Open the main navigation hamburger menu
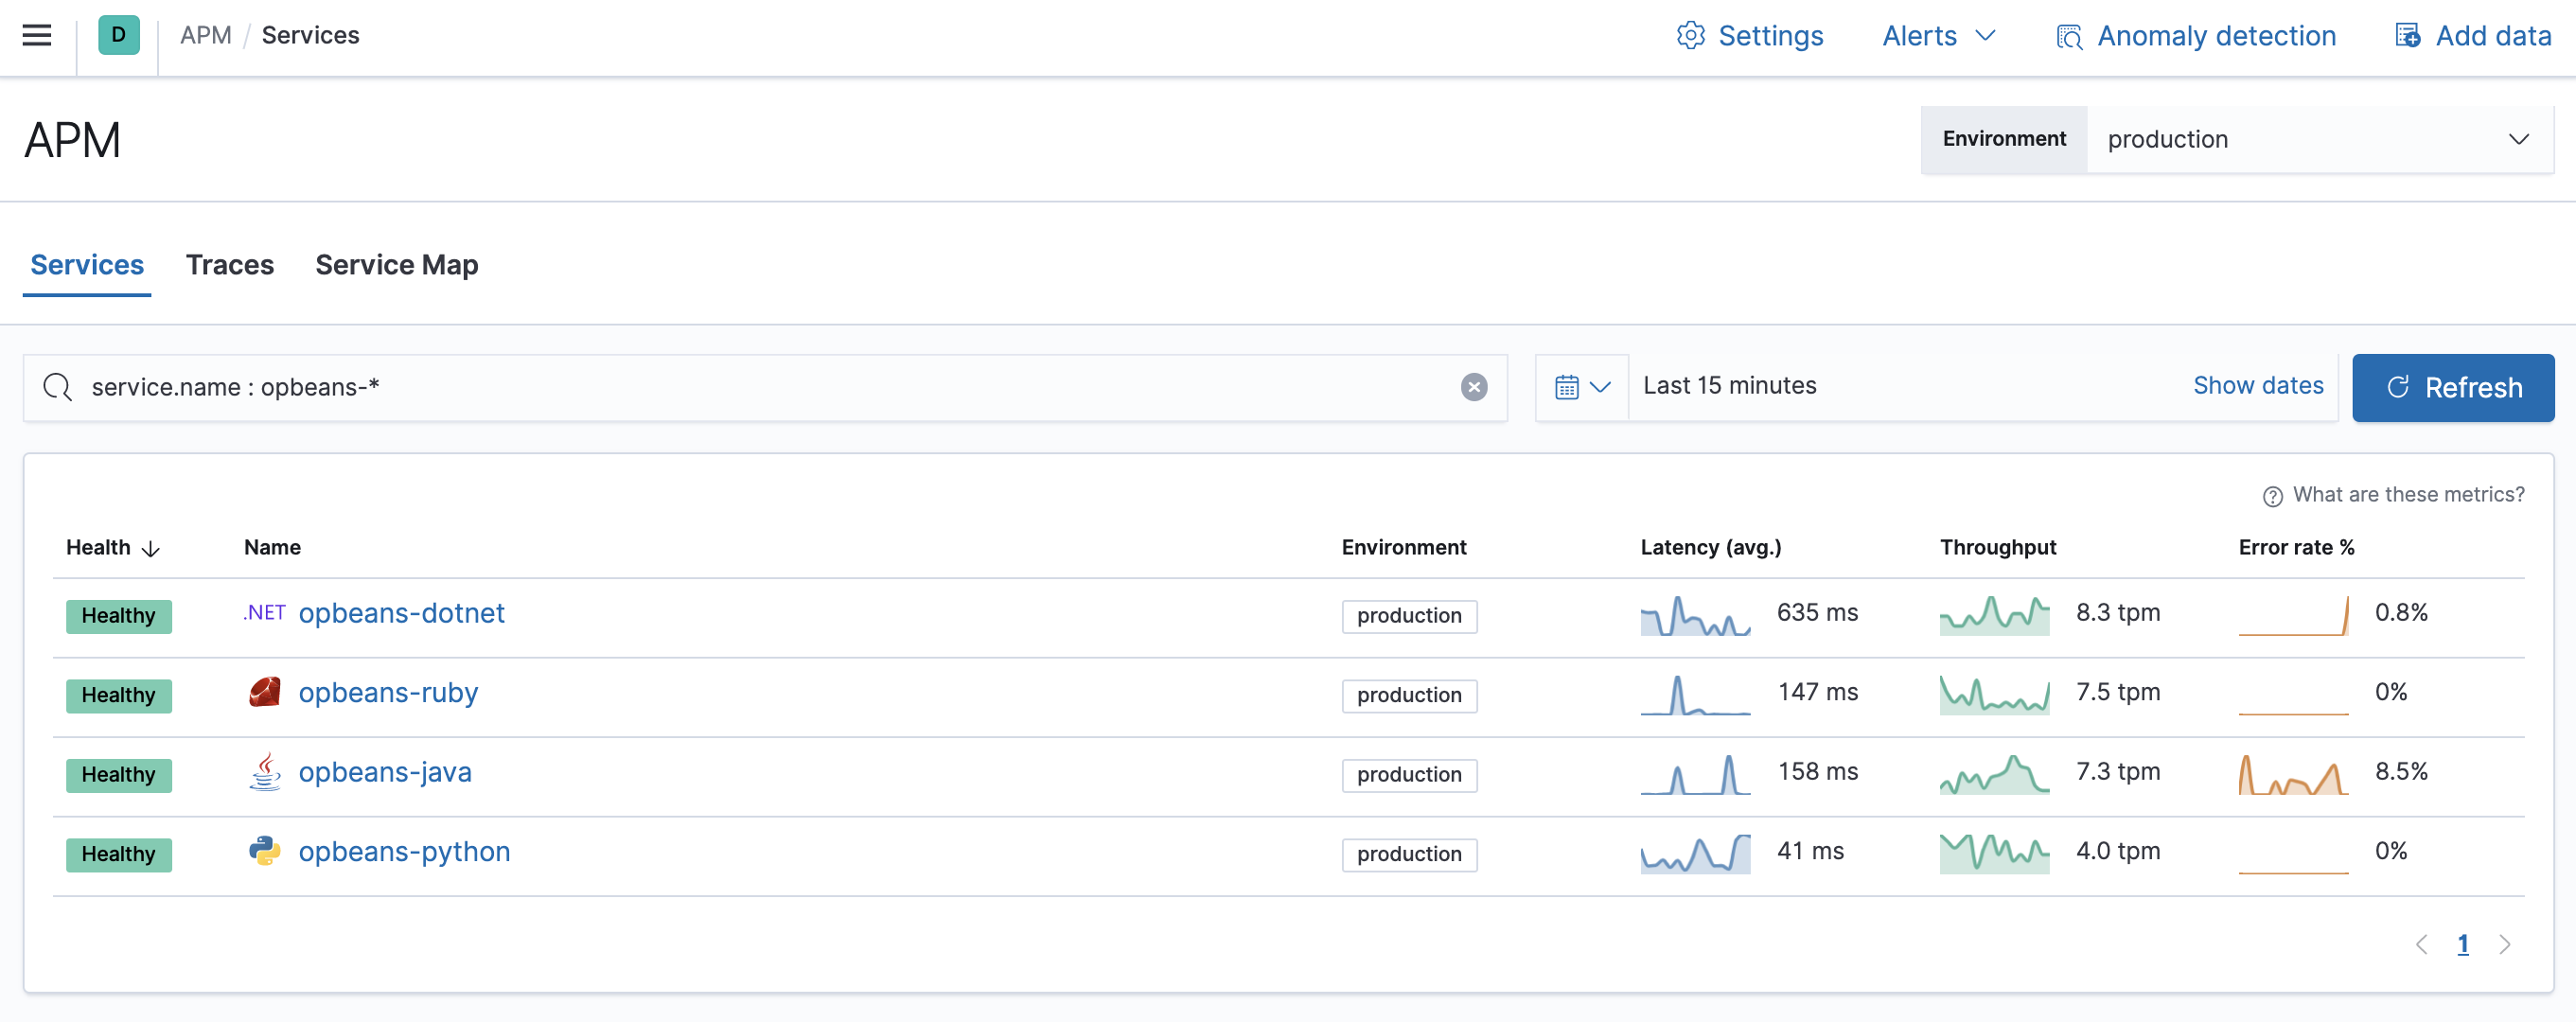The height and width of the screenshot is (1022, 2576). pos(36,34)
